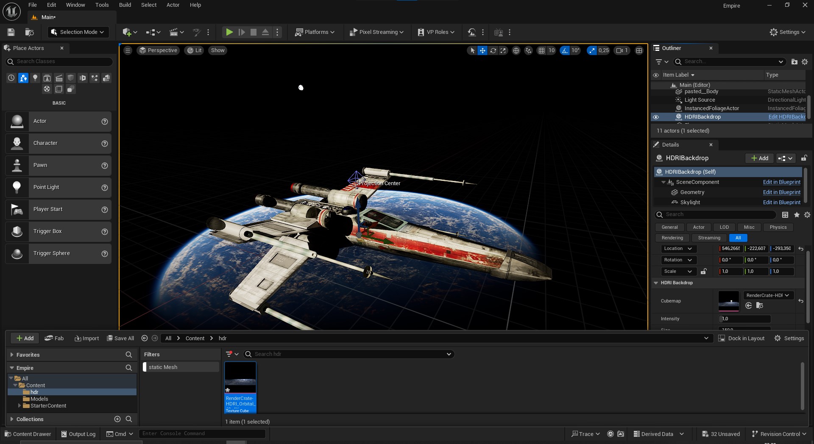Select the Translate gizmo tool in viewport
The image size is (814, 444).
click(482, 50)
